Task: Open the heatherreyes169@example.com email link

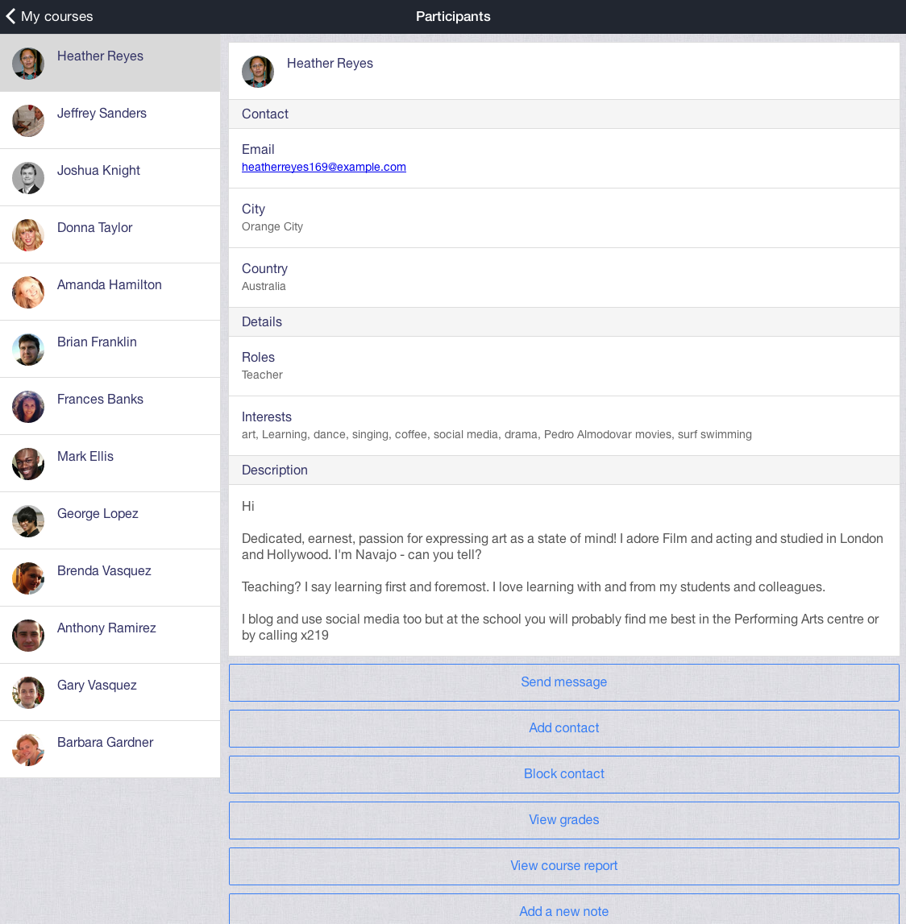Action: [x=323, y=167]
